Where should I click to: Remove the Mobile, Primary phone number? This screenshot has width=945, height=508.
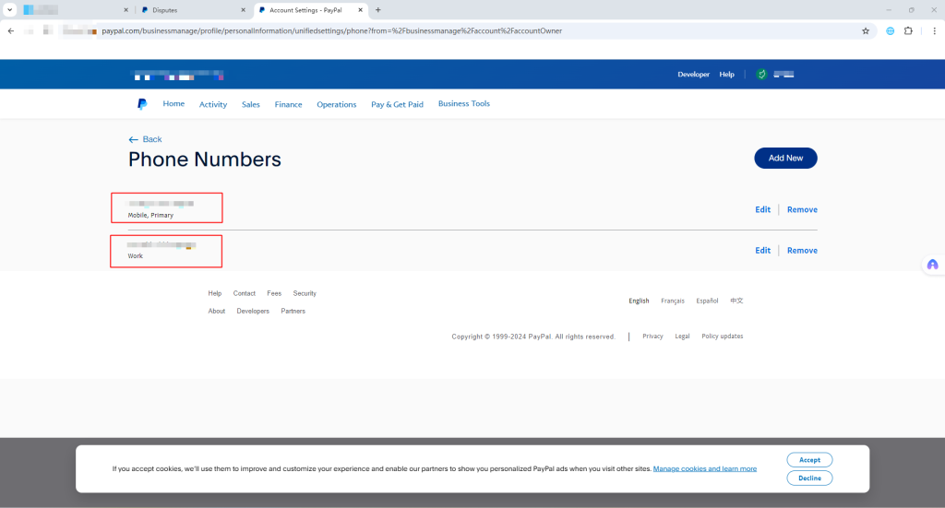[x=802, y=209]
